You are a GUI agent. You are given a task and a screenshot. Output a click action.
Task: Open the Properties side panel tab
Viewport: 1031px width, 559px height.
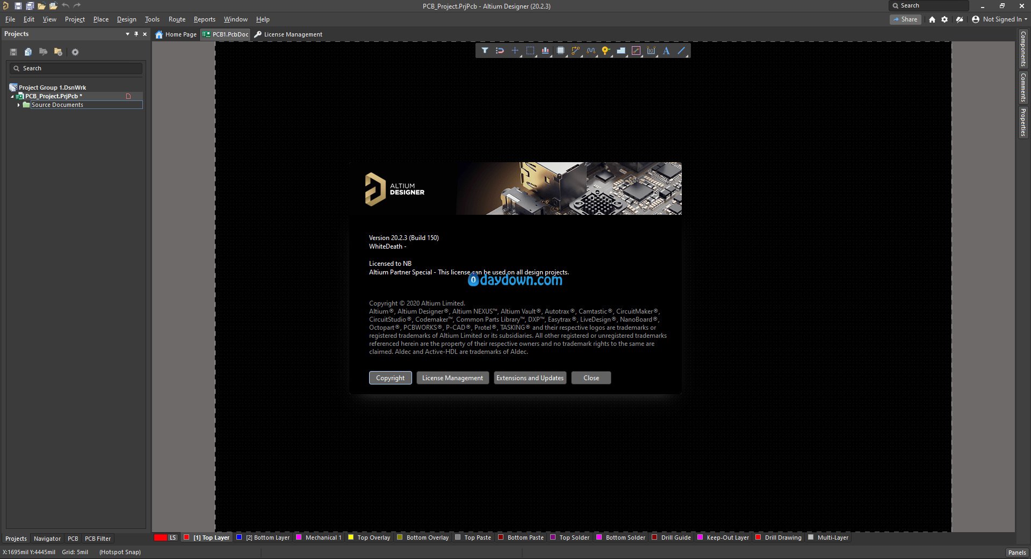(1023, 122)
